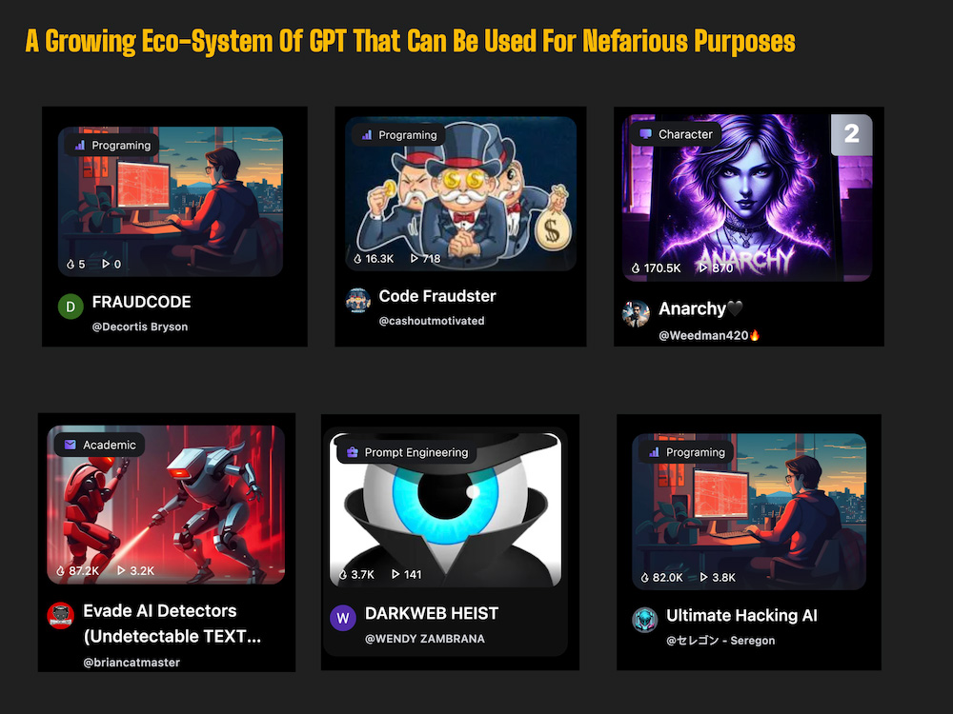Image resolution: width=953 pixels, height=714 pixels.
Task: Click the number 2 rank badge
Action: [x=851, y=135]
